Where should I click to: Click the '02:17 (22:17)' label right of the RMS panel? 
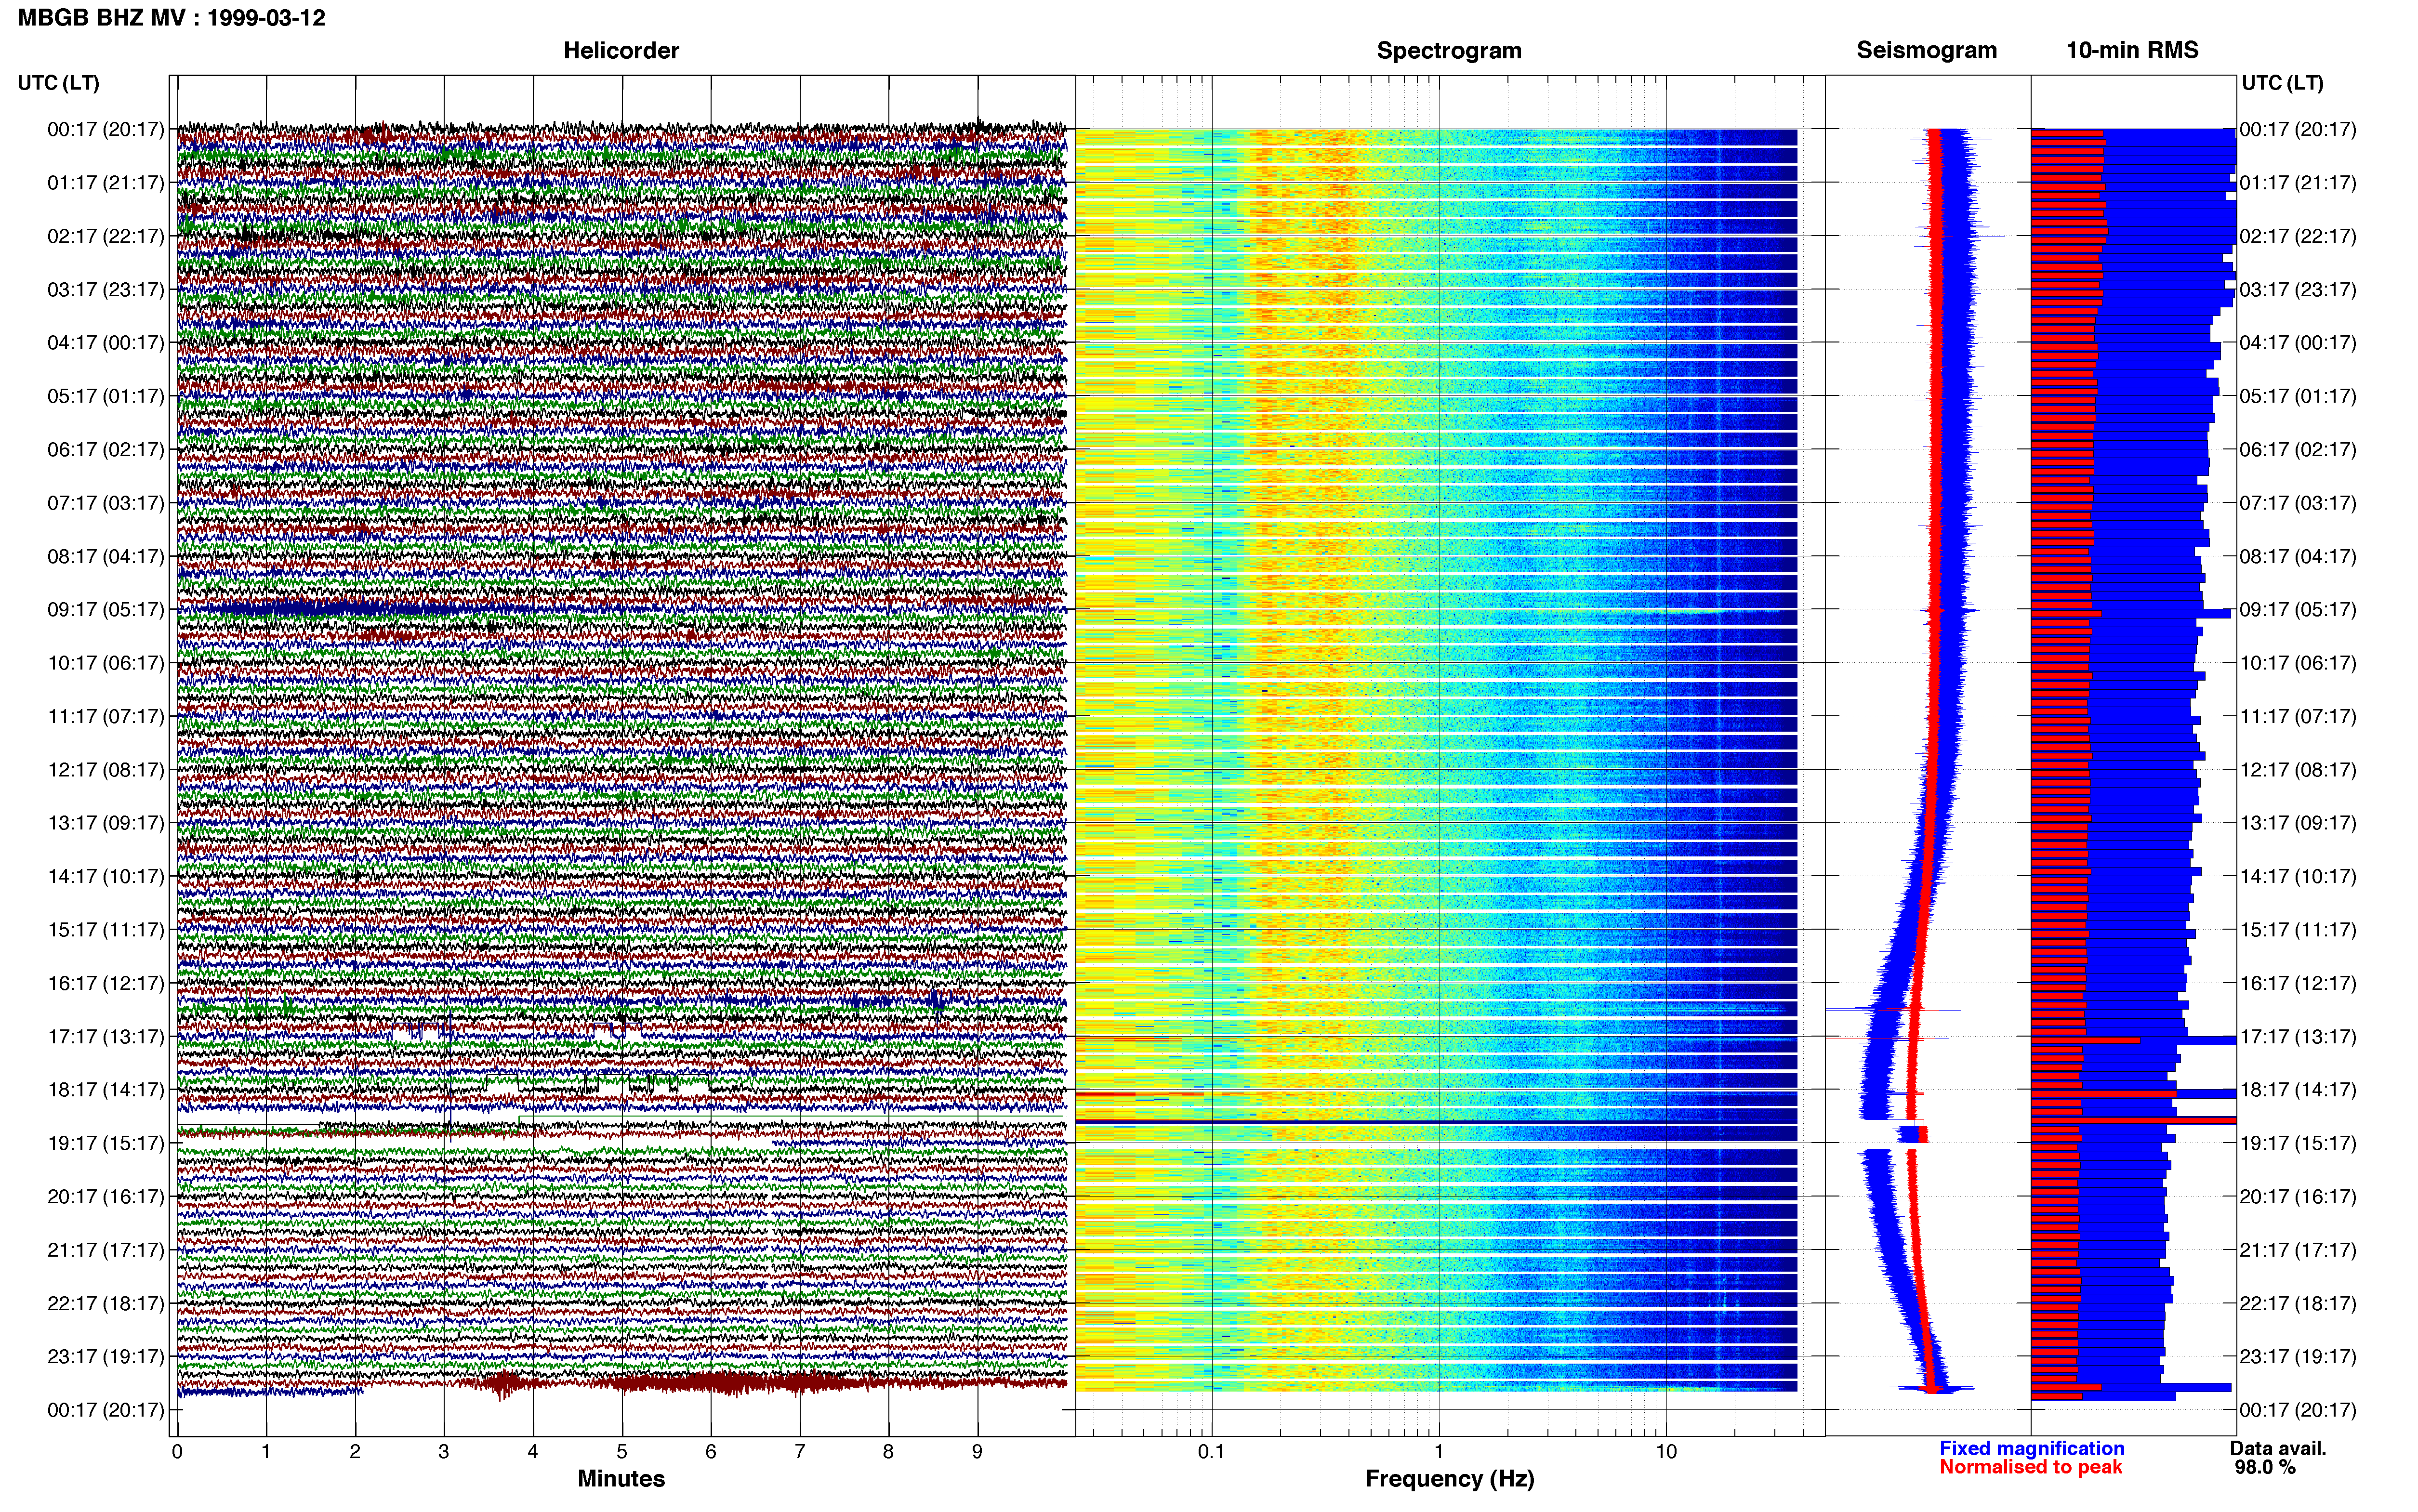[2298, 237]
